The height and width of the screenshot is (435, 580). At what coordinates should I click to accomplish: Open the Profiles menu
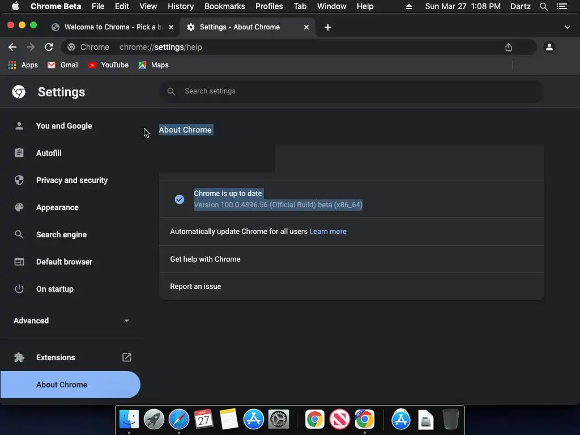pos(269,6)
